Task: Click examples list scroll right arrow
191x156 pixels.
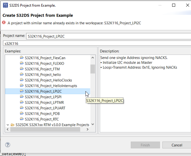Action: 88,129
